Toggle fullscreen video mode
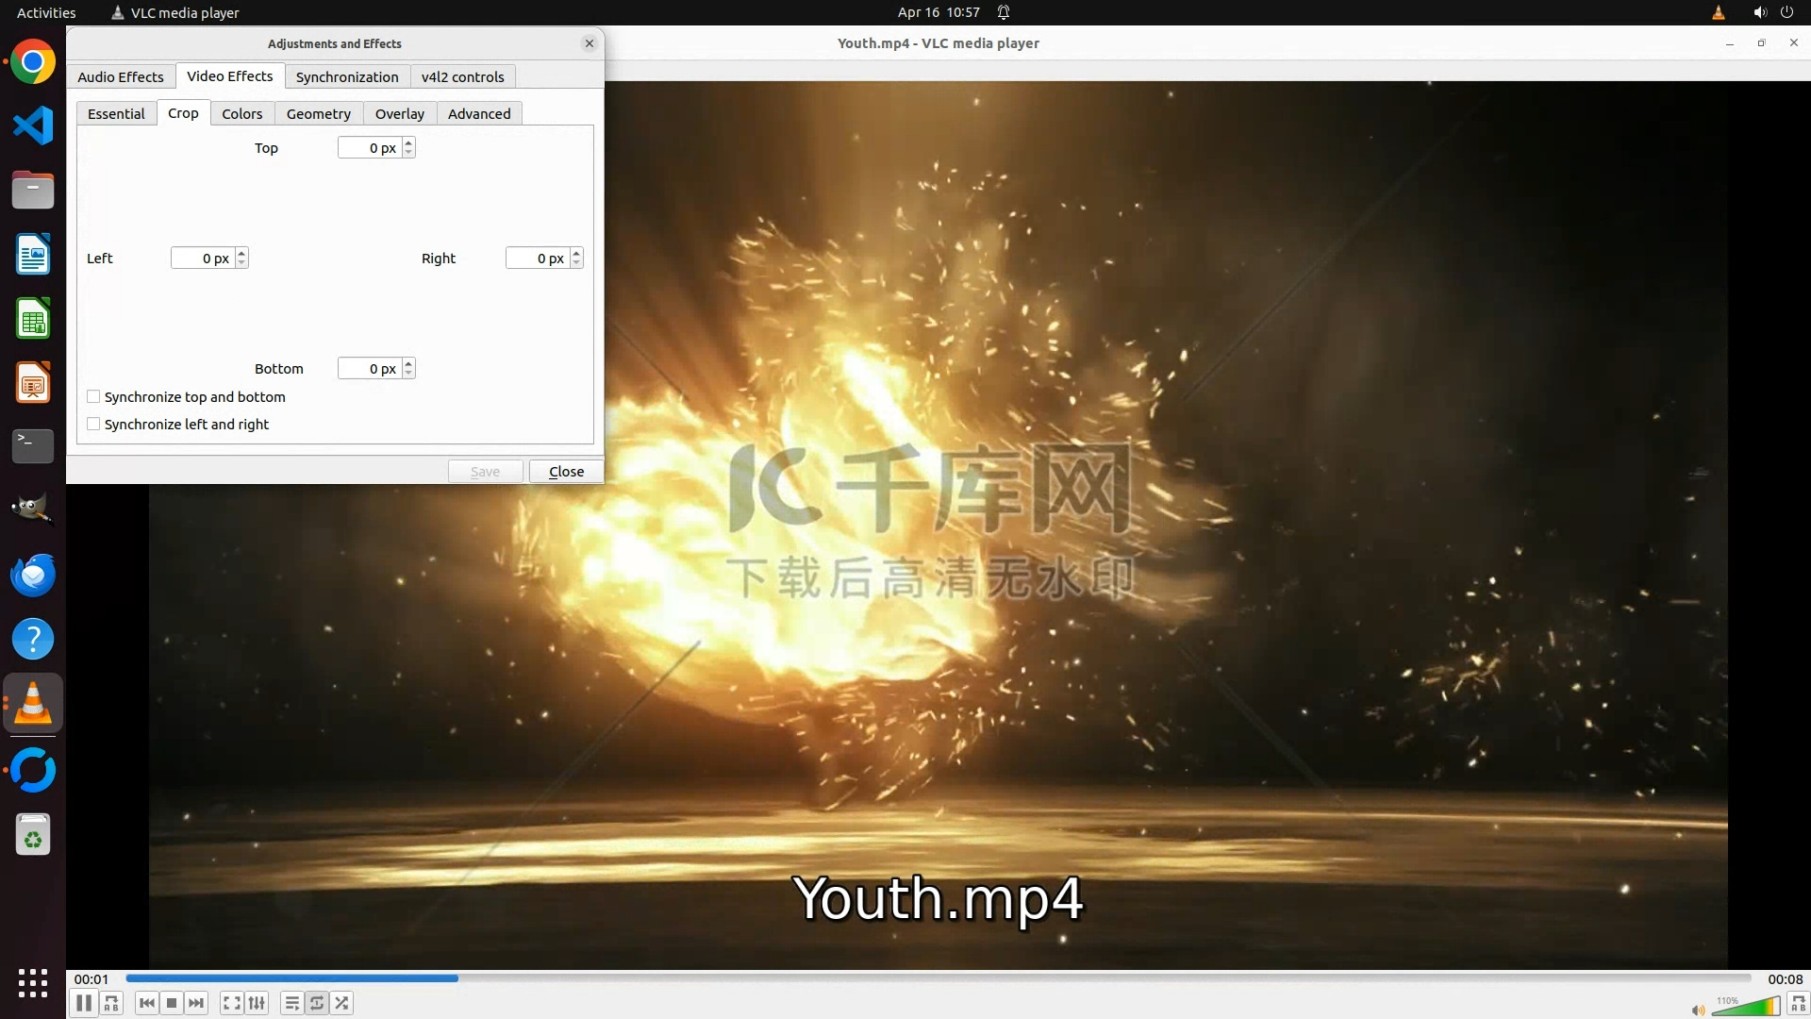1811x1019 pixels. 231,1003
